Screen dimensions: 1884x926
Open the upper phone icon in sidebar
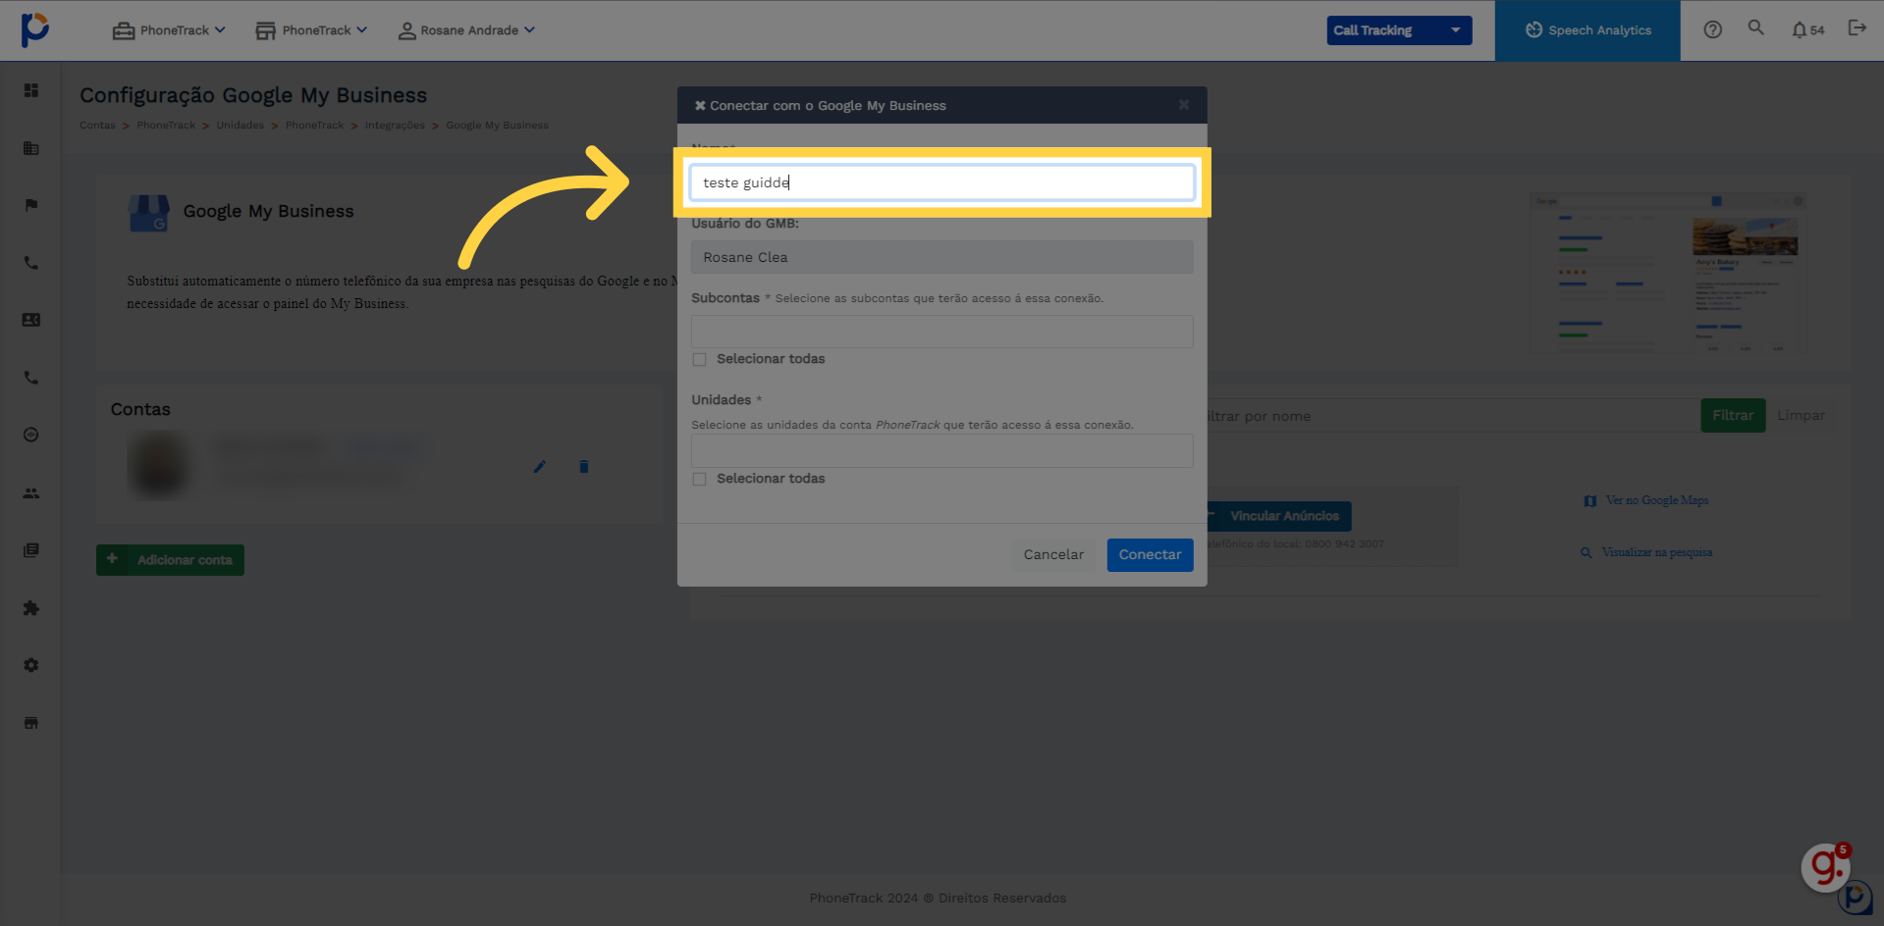pyautogui.click(x=31, y=263)
